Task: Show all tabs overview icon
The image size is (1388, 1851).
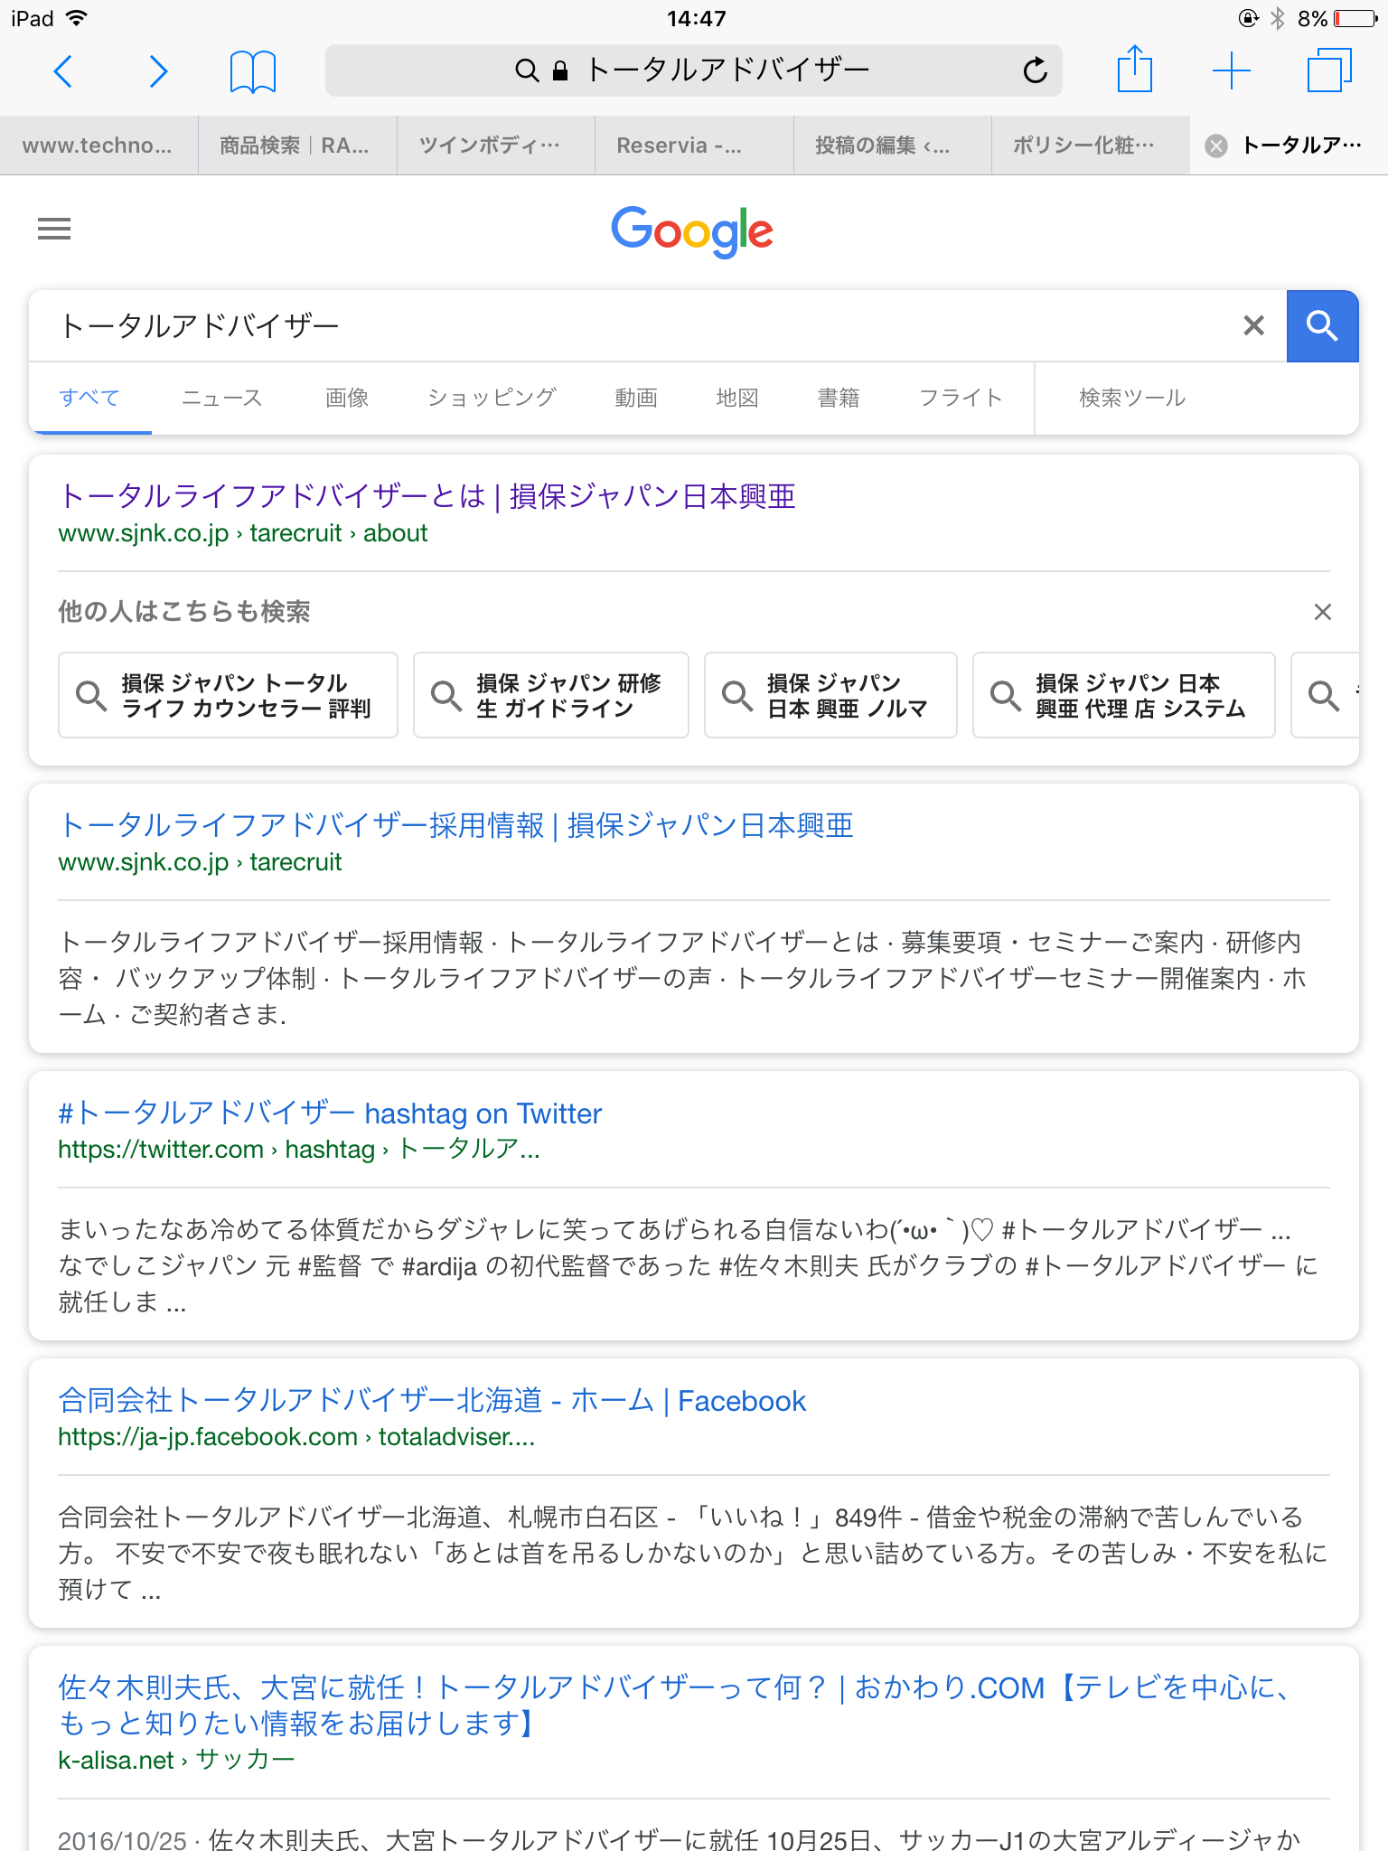Action: (x=1329, y=70)
